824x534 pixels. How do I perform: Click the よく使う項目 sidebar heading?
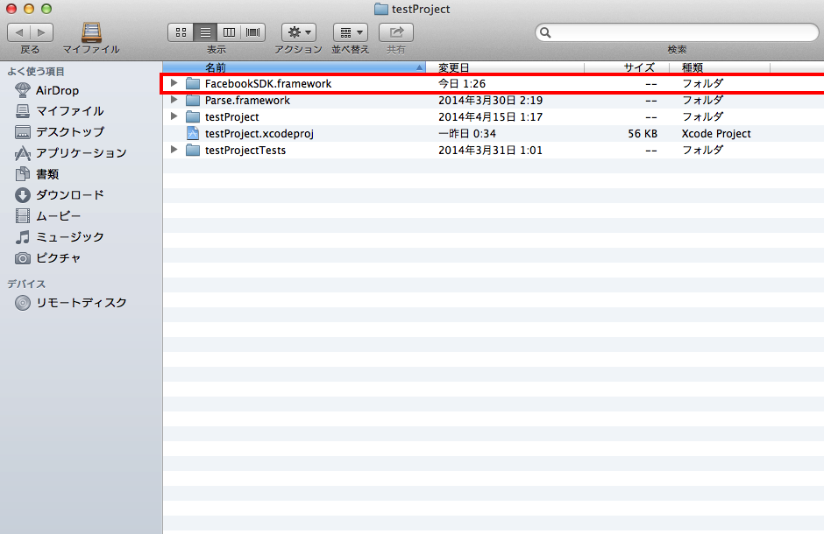pos(36,71)
